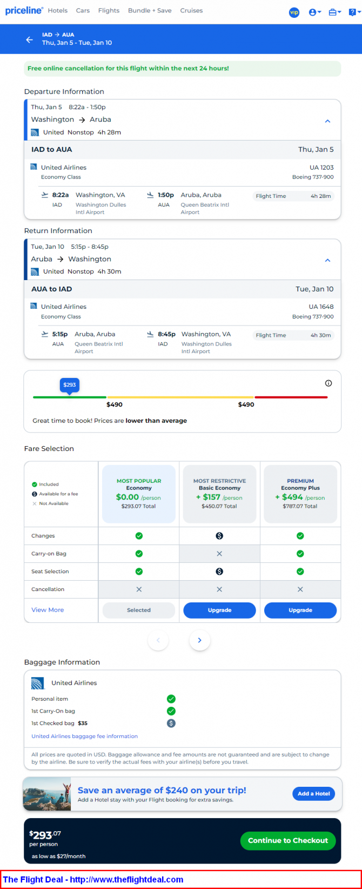The image size is (362, 889).
Task: Open the trips briefcase menu
Action: 334,12
